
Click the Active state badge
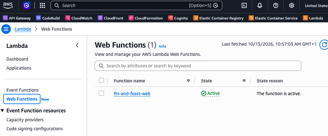point(210,93)
